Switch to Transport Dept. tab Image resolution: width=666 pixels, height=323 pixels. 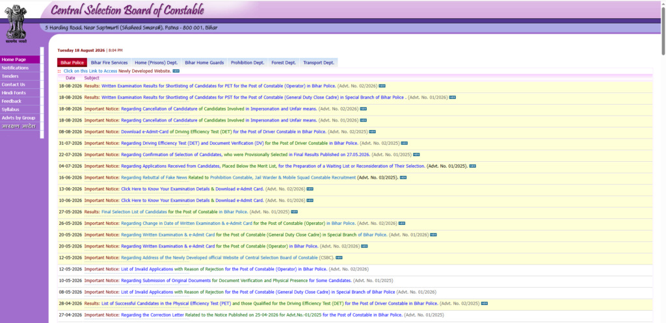click(319, 62)
